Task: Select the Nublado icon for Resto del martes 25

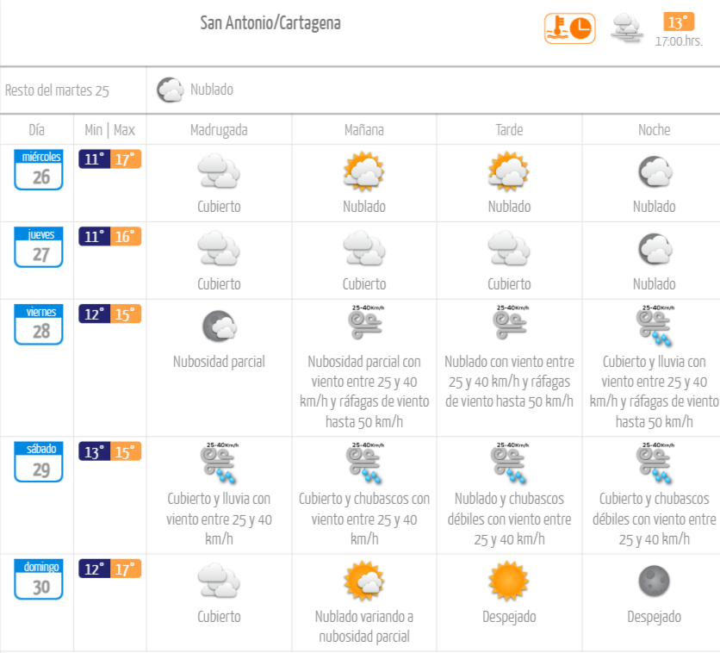Action: click(170, 89)
